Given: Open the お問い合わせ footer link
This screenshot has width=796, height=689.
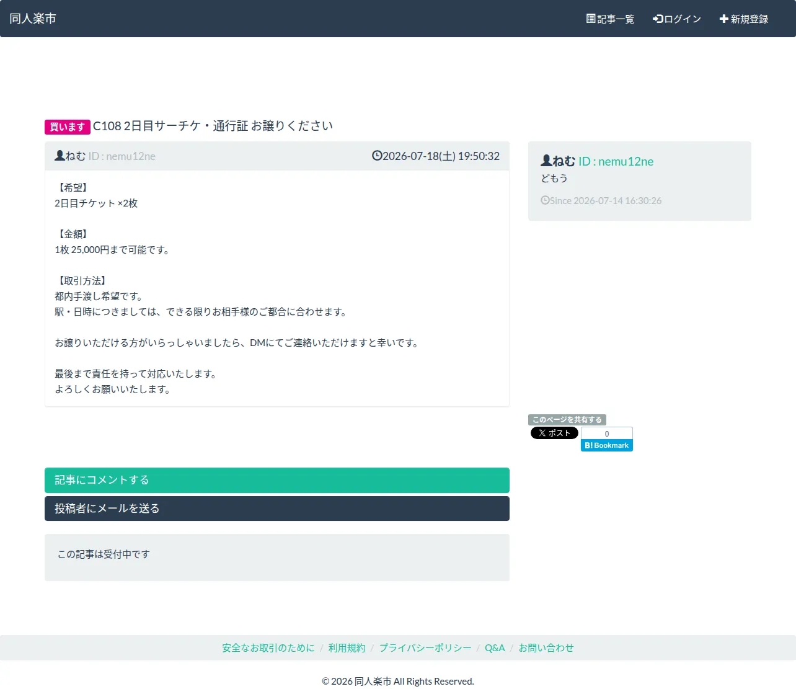Looking at the screenshot, I should [546, 647].
